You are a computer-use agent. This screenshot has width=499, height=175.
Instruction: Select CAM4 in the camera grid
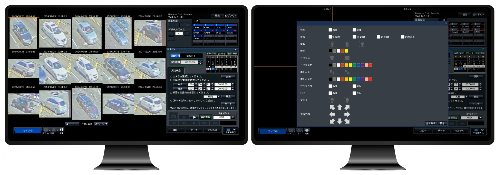point(231,26)
